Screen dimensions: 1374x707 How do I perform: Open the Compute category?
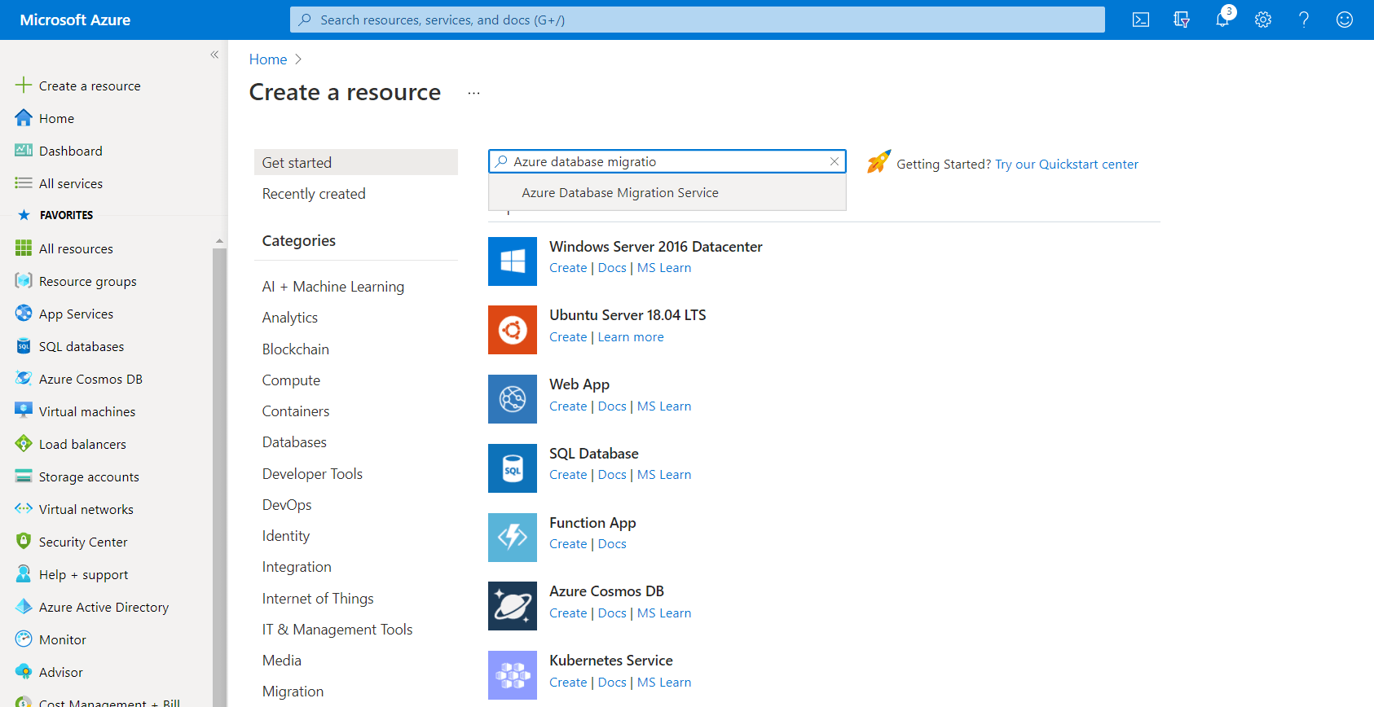pyautogui.click(x=291, y=380)
